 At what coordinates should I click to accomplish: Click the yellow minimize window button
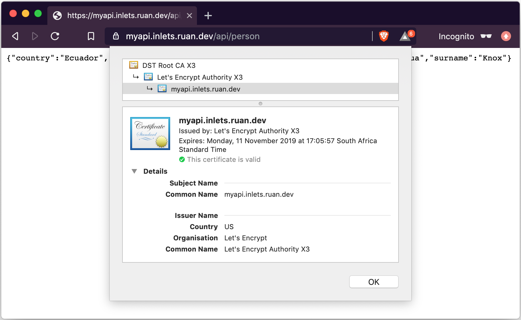[x=26, y=13]
